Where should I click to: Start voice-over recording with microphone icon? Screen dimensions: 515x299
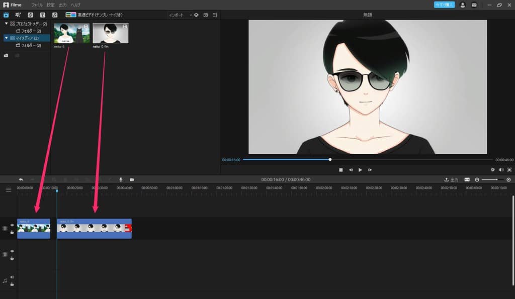[x=121, y=179]
